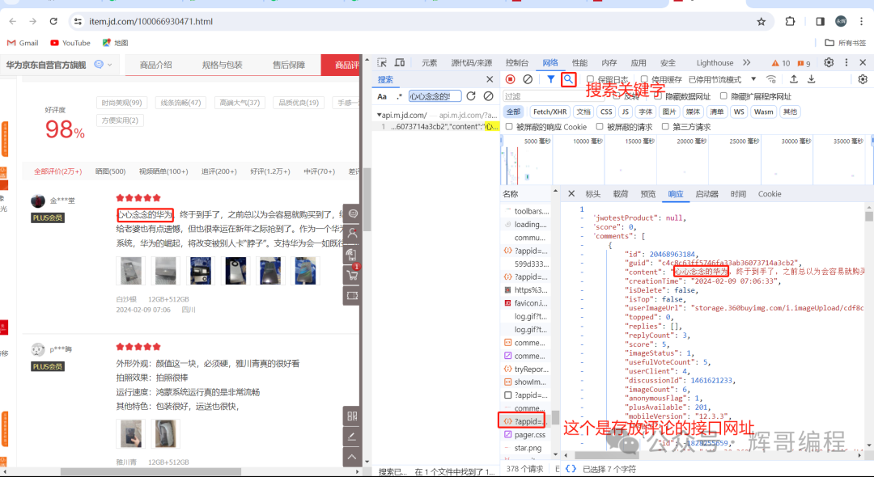Open the Chrome three-dot menu
The width and height of the screenshot is (874, 477).
(x=862, y=21)
